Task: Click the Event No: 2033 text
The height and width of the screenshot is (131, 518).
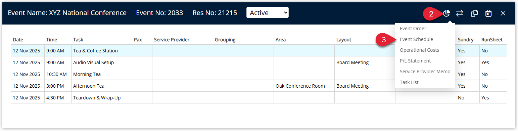Action: [x=159, y=13]
